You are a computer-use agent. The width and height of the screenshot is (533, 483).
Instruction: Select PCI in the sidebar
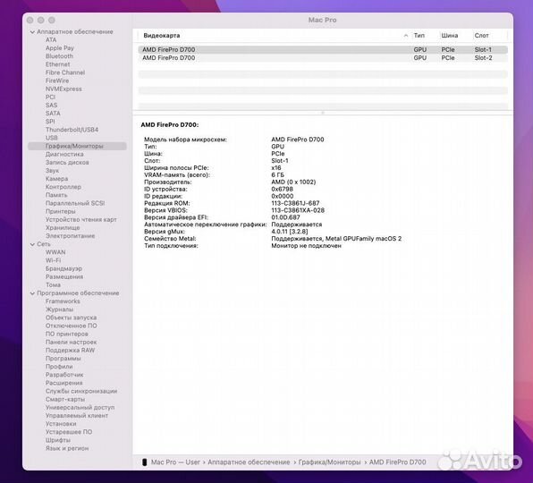(x=50, y=97)
